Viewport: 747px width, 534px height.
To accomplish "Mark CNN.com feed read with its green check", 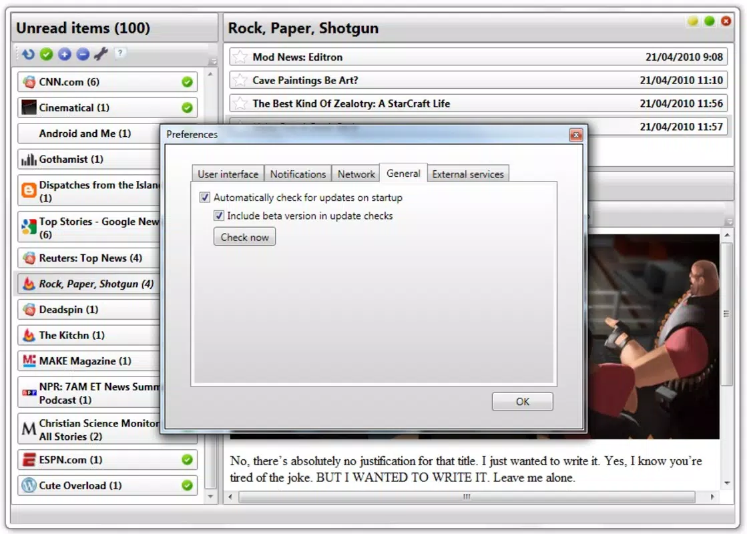I will pyautogui.click(x=187, y=82).
